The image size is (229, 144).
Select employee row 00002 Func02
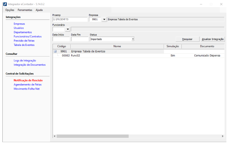point(139,56)
